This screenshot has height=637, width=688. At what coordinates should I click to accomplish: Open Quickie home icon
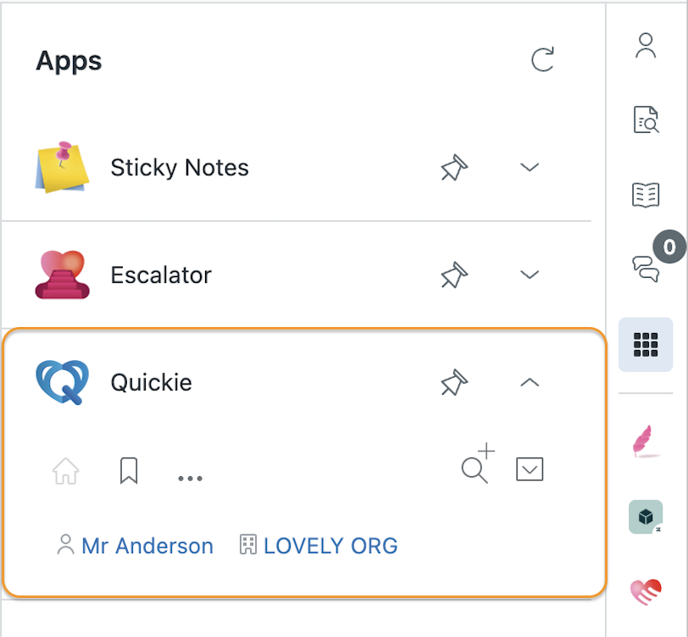tap(66, 470)
